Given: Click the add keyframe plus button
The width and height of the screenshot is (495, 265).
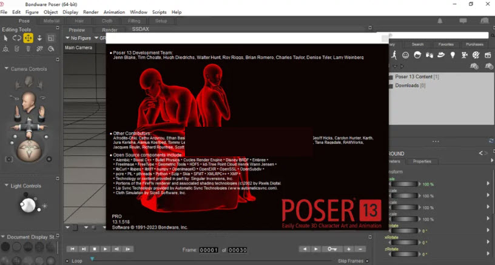Looking at the screenshot, I should 349,249.
